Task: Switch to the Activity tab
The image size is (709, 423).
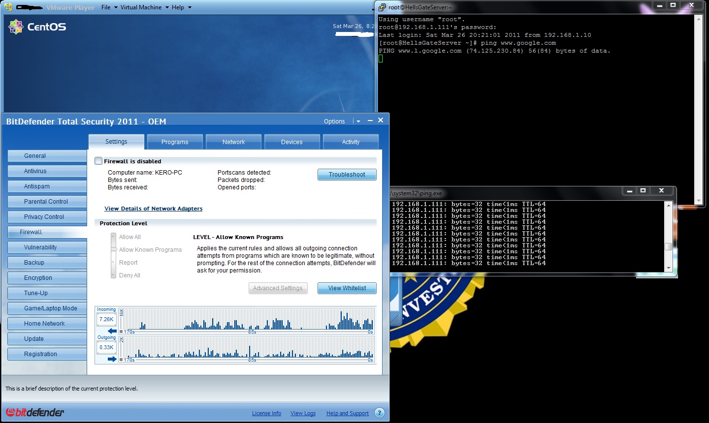Action: pos(351,142)
